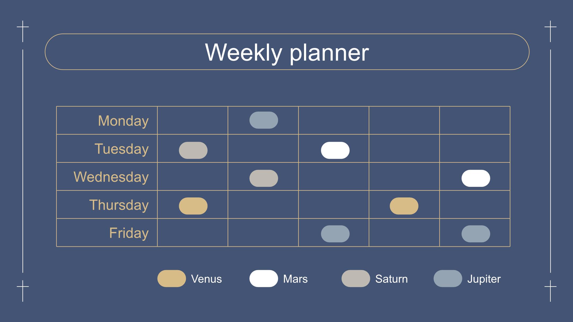Select the Weekly planner title text
The width and height of the screenshot is (573, 322).
pos(287,52)
